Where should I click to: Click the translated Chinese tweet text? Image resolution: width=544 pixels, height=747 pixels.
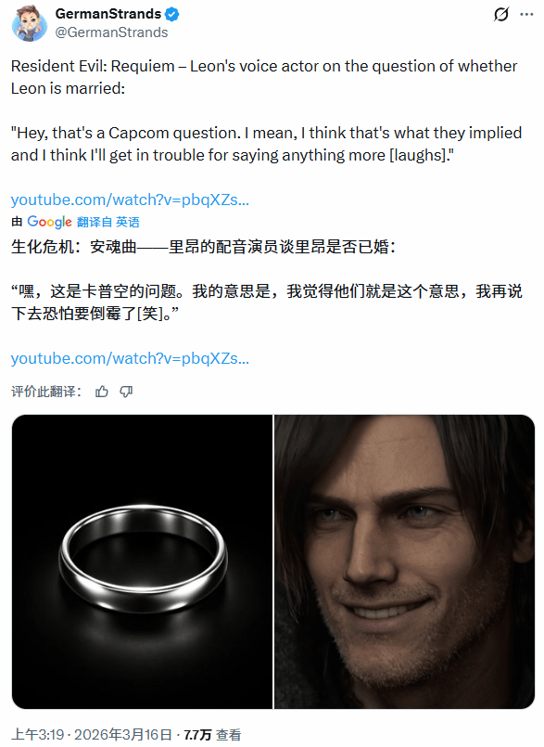[x=267, y=279]
